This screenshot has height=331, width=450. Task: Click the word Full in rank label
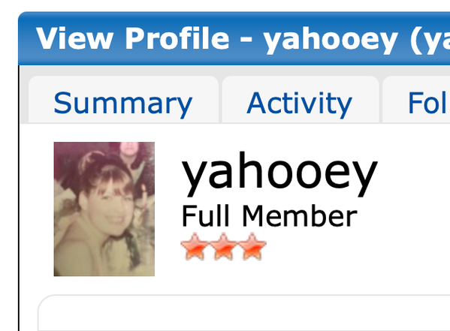click(206, 215)
